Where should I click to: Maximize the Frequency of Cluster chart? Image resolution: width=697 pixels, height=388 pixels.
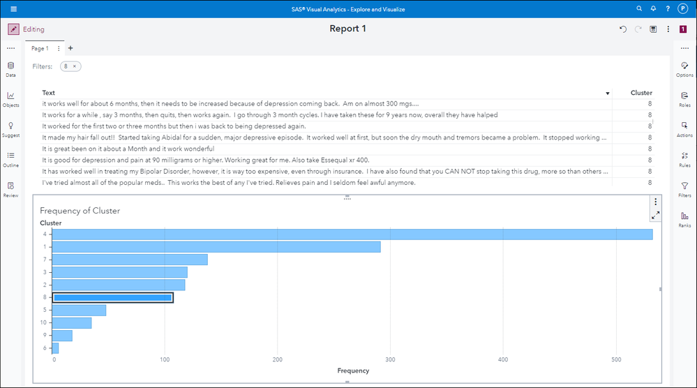tap(655, 216)
